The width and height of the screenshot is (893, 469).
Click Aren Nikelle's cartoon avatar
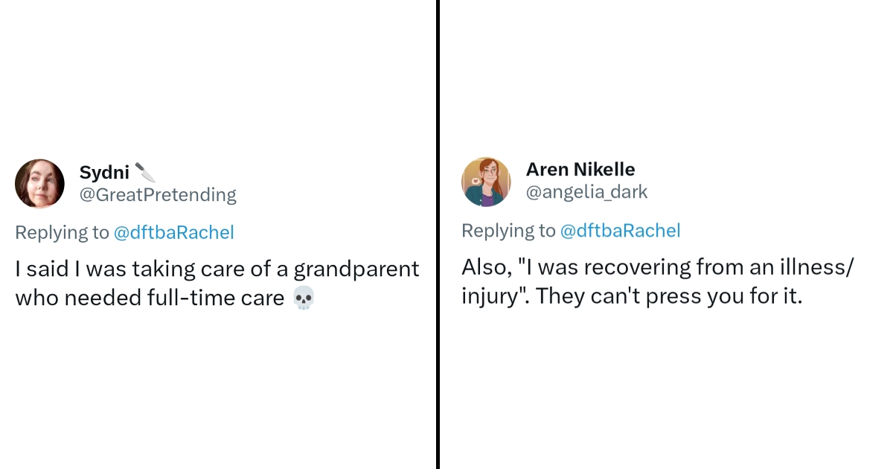pyautogui.click(x=486, y=182)
